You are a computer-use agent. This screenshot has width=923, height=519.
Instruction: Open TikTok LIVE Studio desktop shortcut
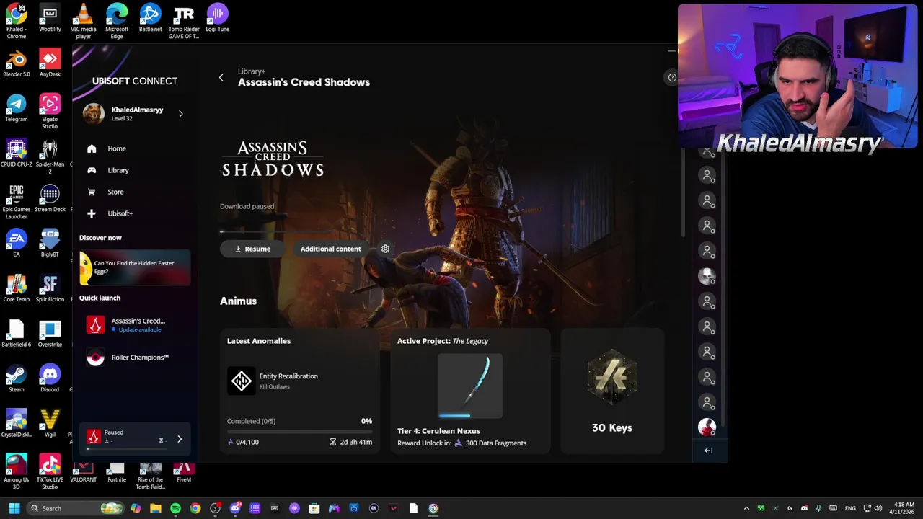[50, 471]
